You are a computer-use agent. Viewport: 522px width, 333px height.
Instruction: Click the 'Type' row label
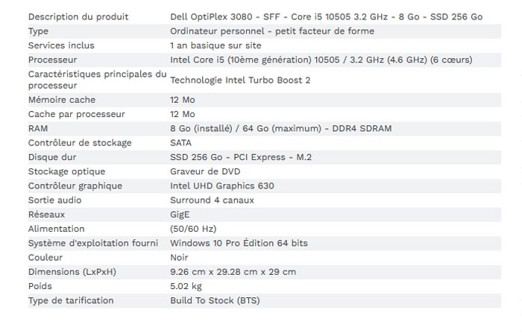tap(38, 31)
